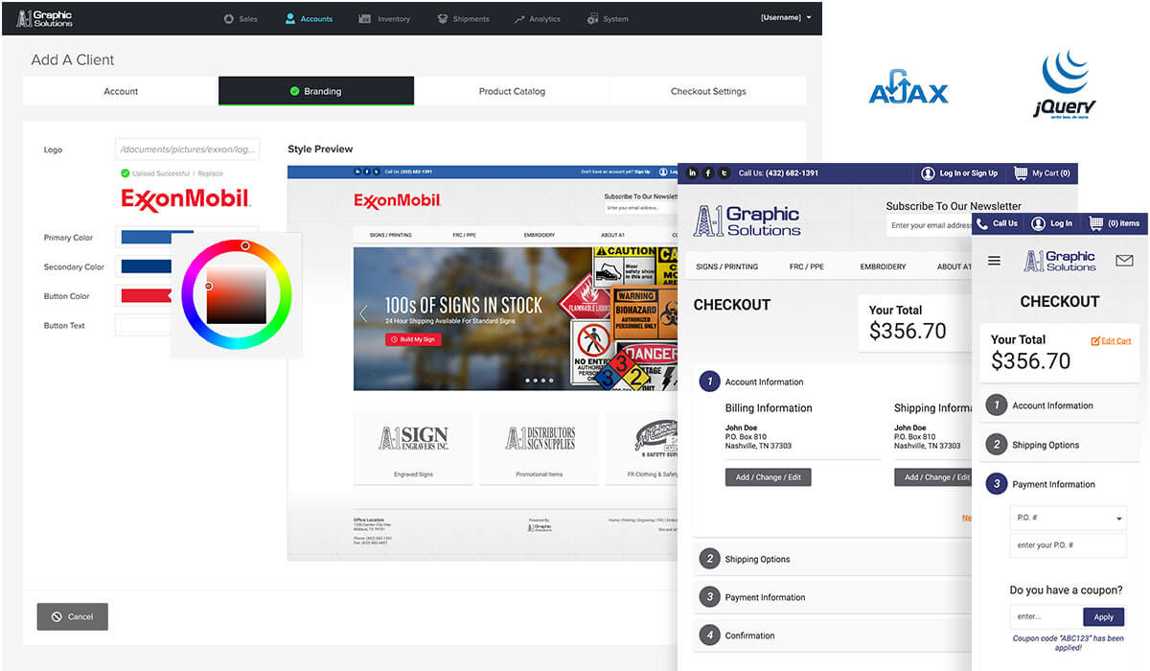The width and height of the screenshot is (1150, 671).
Task: Open the Sales section in top navigation
Action: tap(240, 18)
